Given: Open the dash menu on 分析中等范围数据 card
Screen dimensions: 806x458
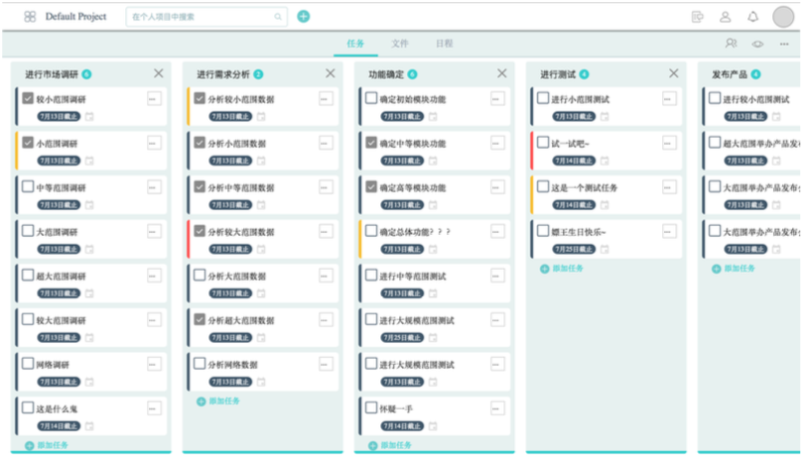Looking at the screenshot, I should [326, 187].
